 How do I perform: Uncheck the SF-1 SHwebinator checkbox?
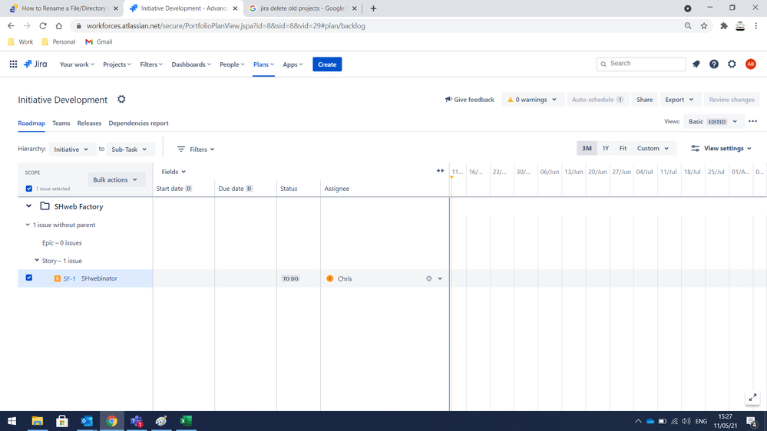[29, 278]
